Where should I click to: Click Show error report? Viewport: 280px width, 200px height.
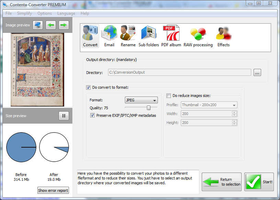pos(53,190)
